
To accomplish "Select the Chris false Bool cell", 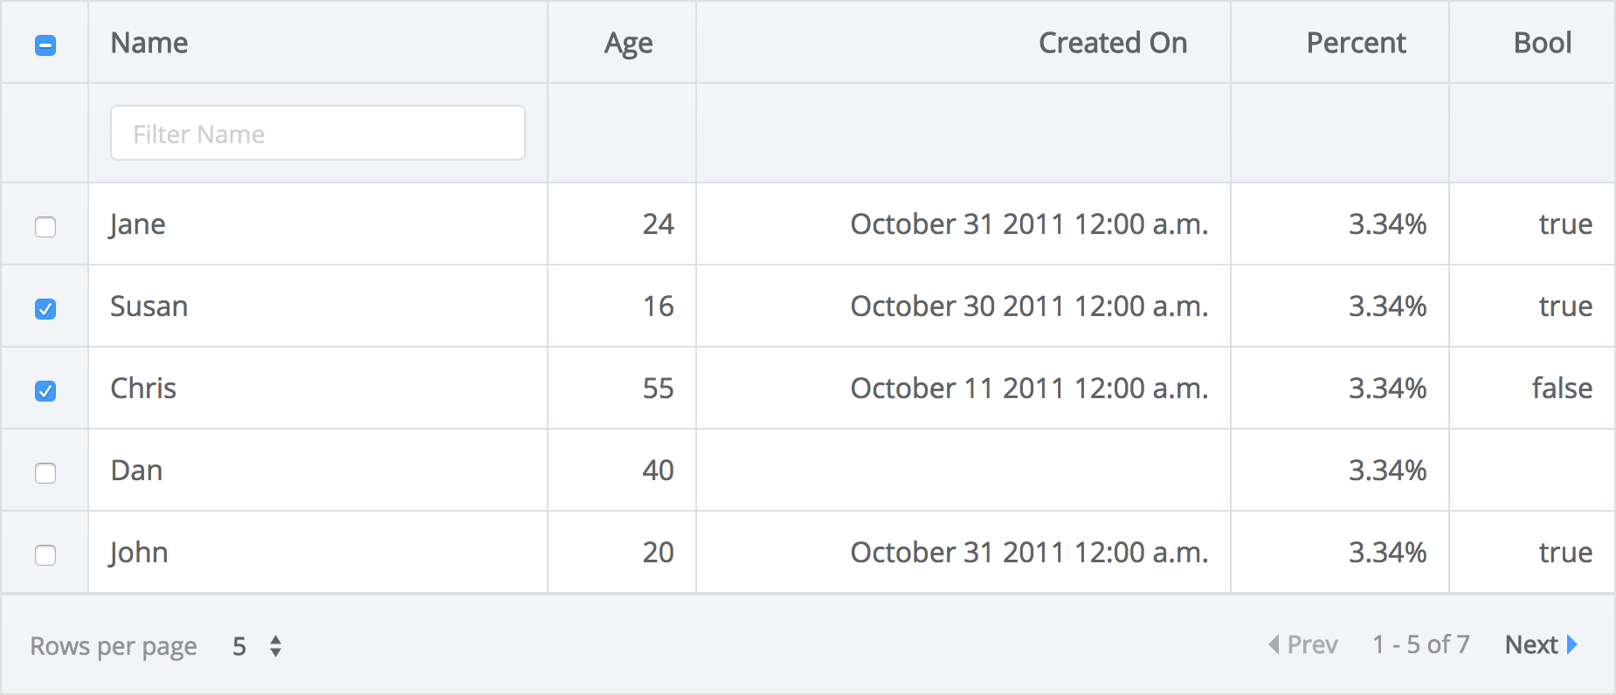I will coord(1562,389).
